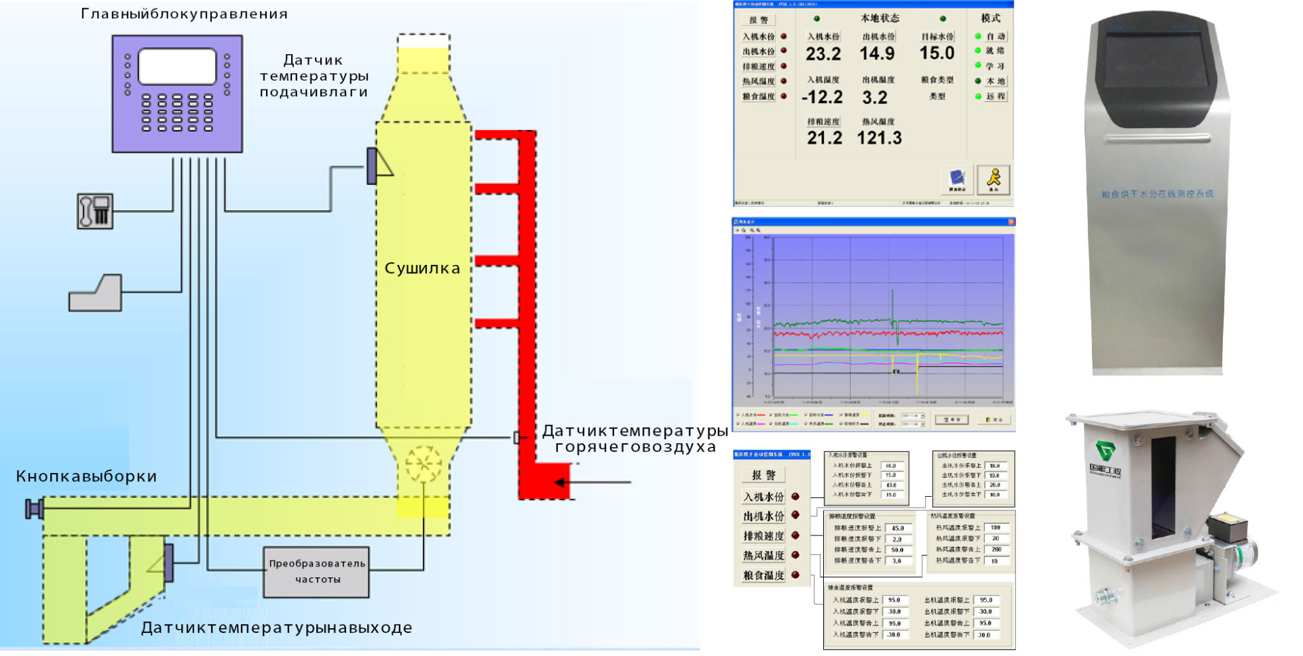This screenshot has width=1303, height=656.
Task: Uncheck the black-line series checkbox in chart legend
Action: pyautogui.click(x=841, y=424)
